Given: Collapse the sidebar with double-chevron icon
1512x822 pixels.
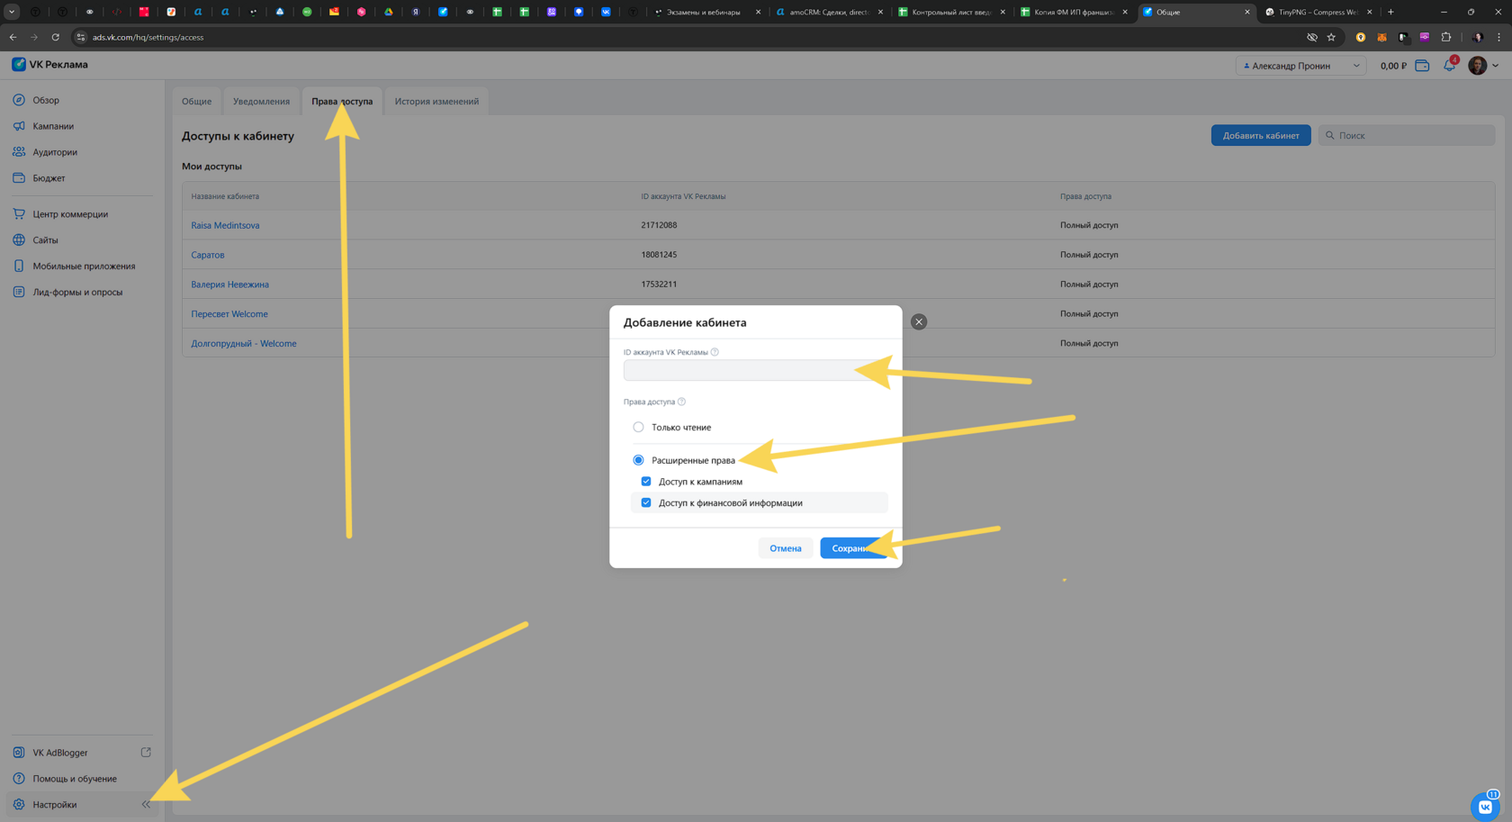Looking at the screenshot, I should pyautogui.click(x=146, y=805).
